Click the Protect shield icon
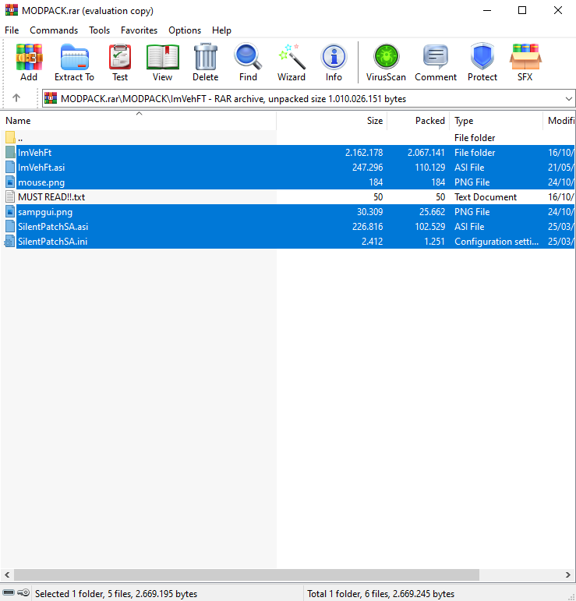The height and width of the screenshot is (601, 576). pos(482,57)
